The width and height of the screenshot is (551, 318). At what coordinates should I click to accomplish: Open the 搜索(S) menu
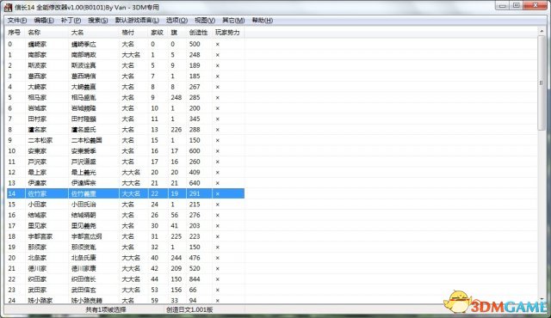pos(97,21)
